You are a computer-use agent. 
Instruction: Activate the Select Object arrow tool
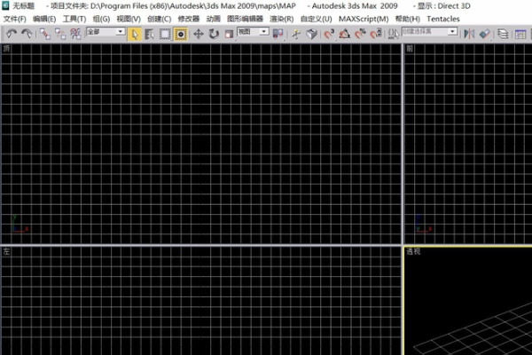click(135, 34)
